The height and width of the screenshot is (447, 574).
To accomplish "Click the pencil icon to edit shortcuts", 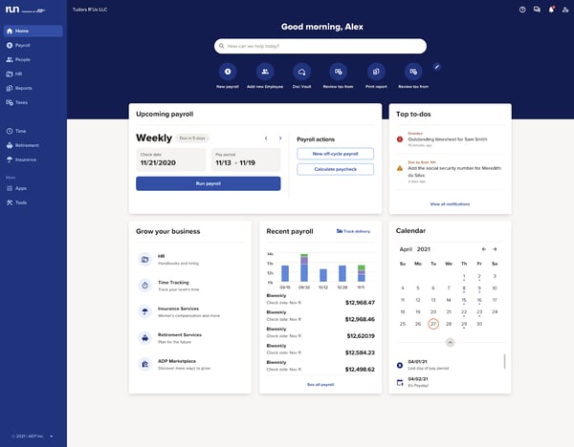I will pyautogui.click(x=437, y=66).
